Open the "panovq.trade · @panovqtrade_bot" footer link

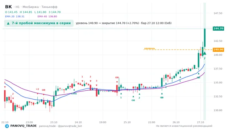point(61,126)
